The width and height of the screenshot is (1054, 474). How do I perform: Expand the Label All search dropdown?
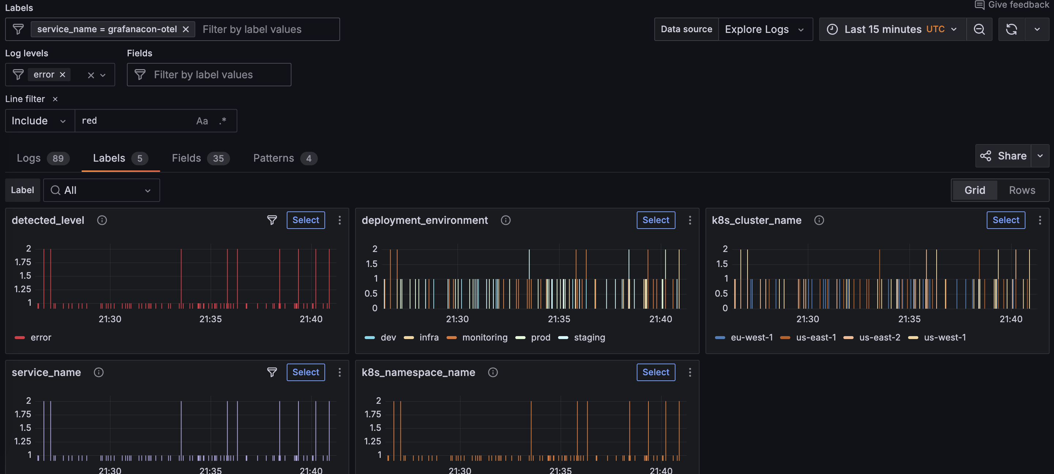click(101, 190)
